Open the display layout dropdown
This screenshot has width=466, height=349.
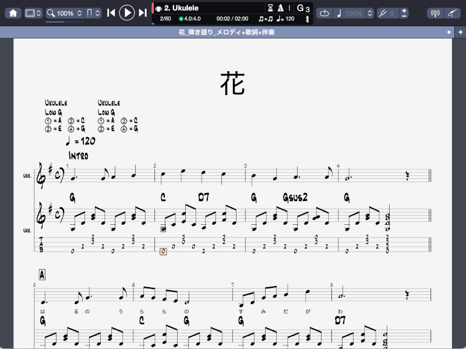34,13
